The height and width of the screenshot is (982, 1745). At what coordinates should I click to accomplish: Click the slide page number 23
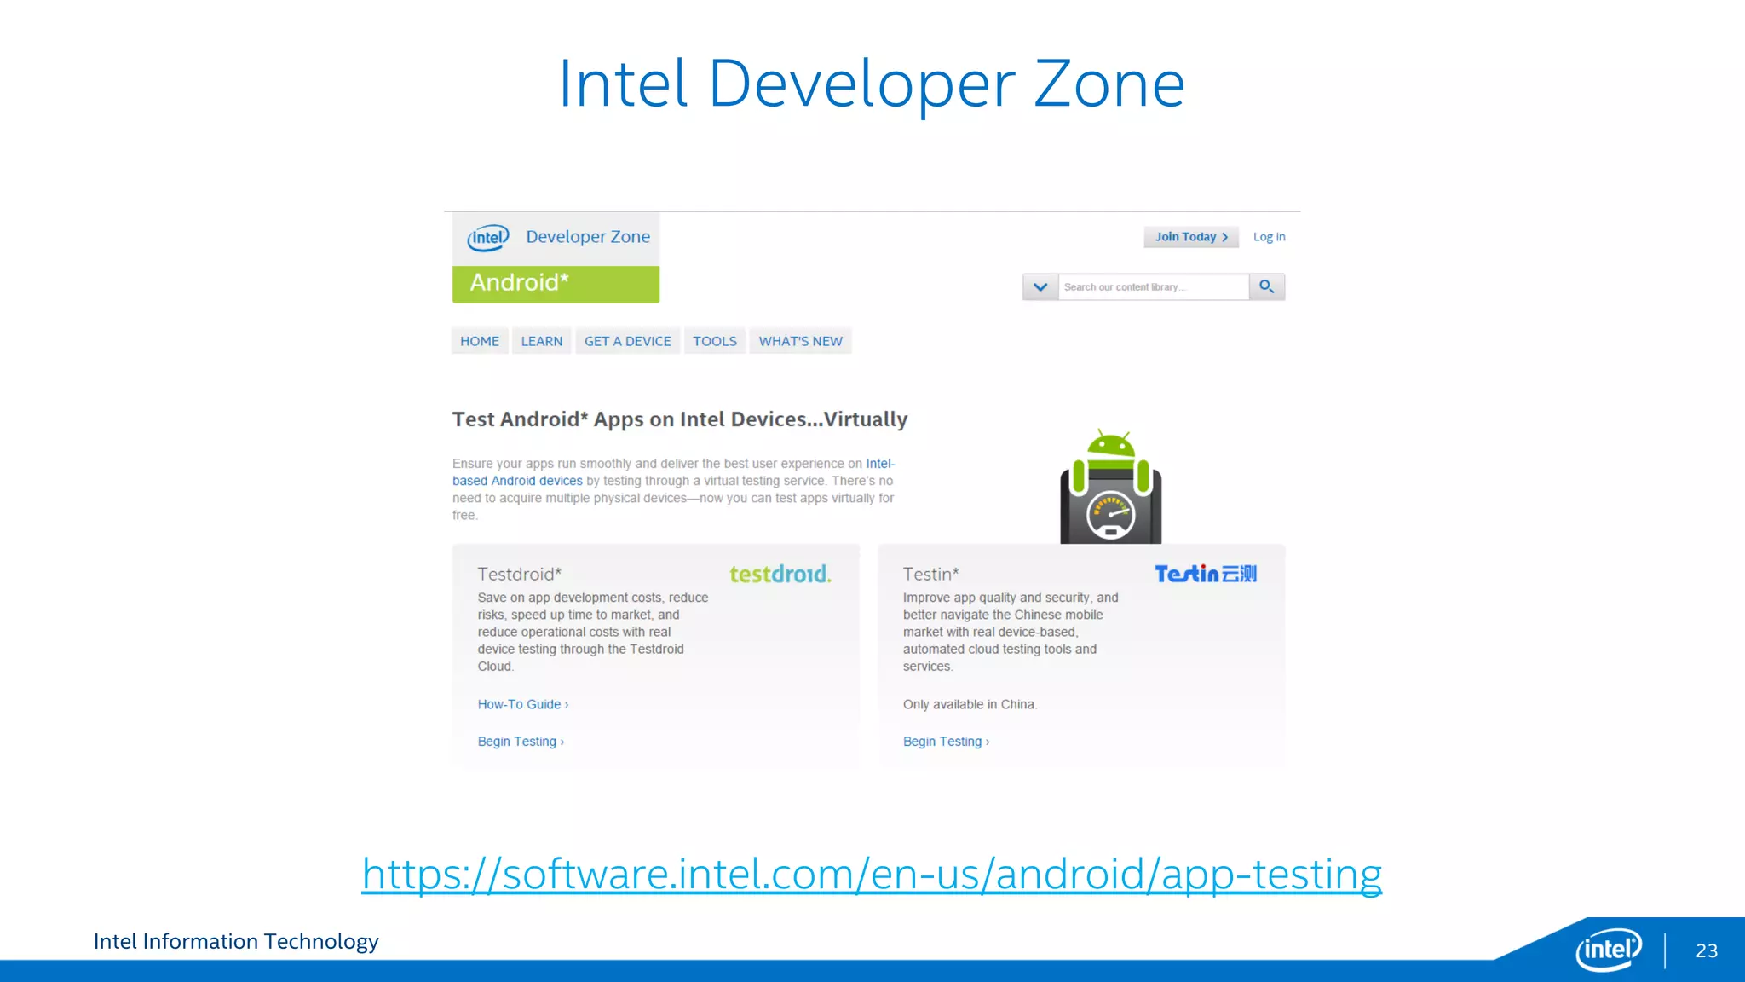click(x=1707, y=950)
